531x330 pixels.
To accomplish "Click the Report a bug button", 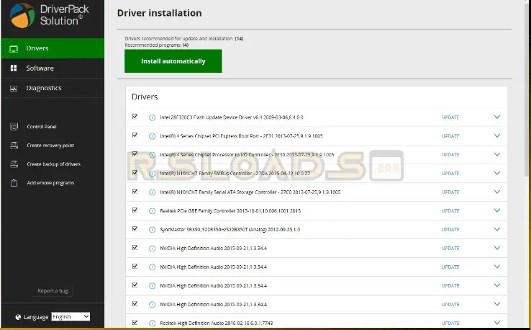I will pos(53,291).
